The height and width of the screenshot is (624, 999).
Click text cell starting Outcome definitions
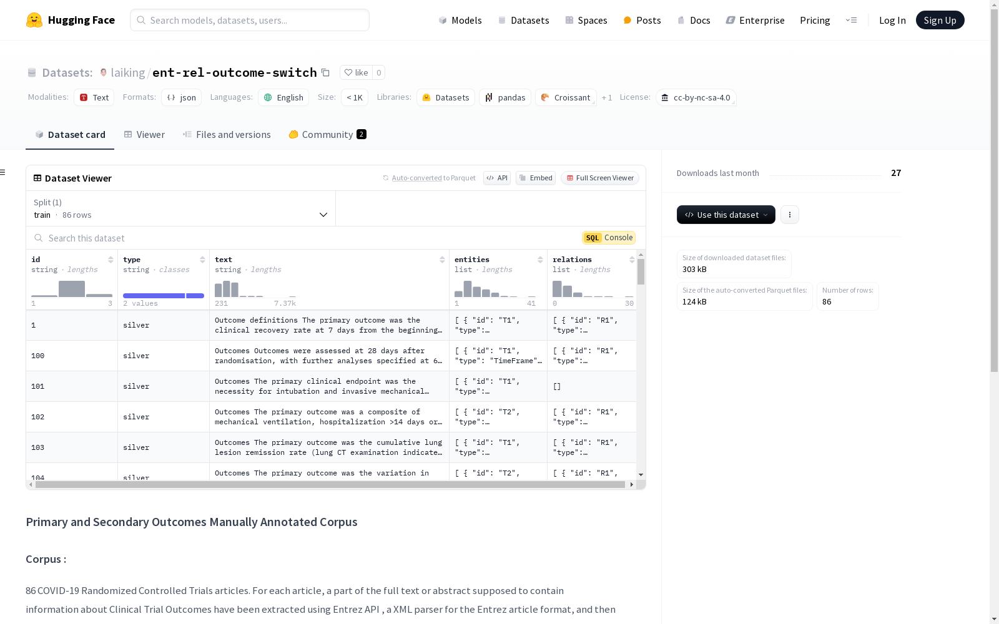tap(329, 325)
